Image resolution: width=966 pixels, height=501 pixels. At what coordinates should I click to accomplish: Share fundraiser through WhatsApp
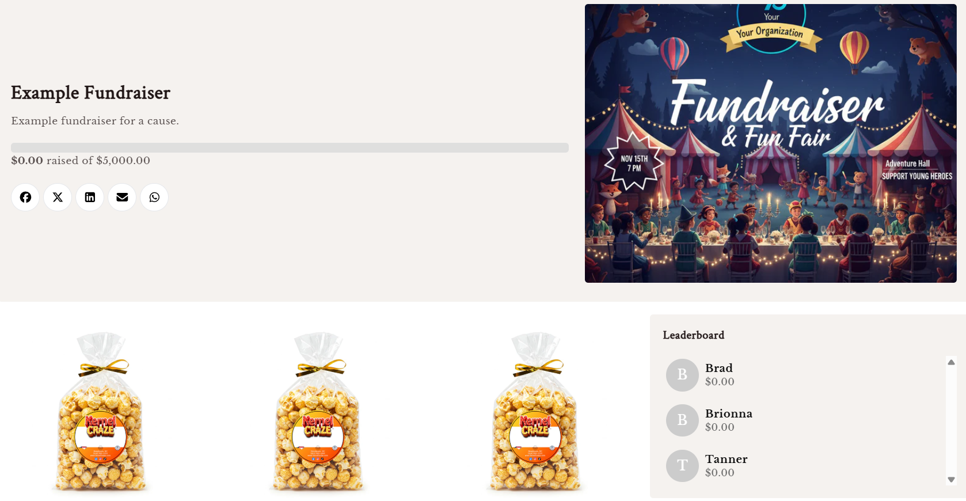[x=154, y=198]
